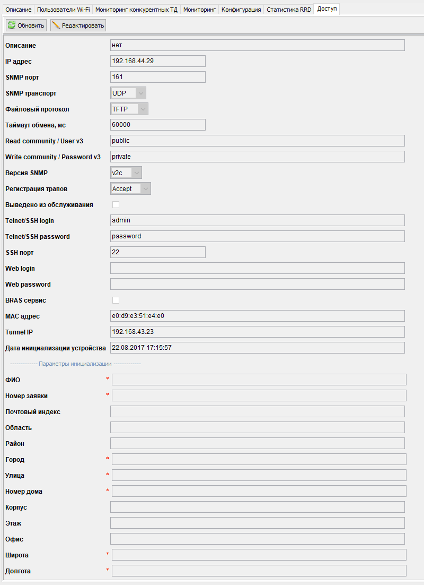Click the pencil edit icon
Screen dimensions: 424x585
point(56,25)
